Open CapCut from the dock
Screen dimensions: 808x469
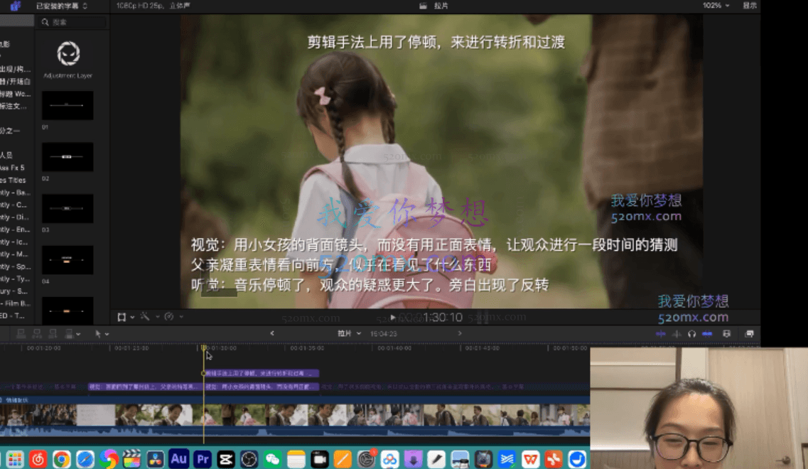226,459
